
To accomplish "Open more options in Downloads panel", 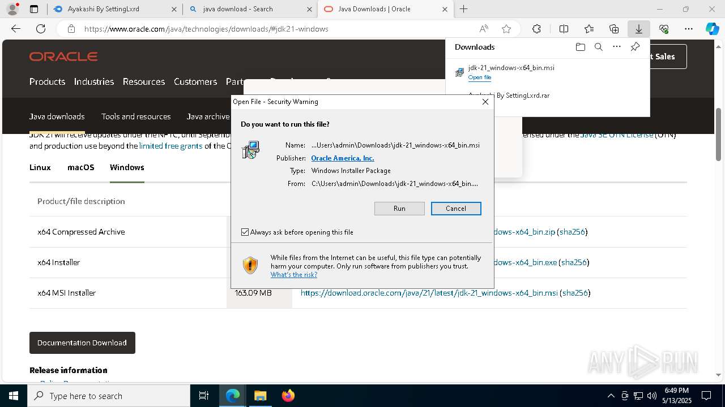I will tap(617, 47).
